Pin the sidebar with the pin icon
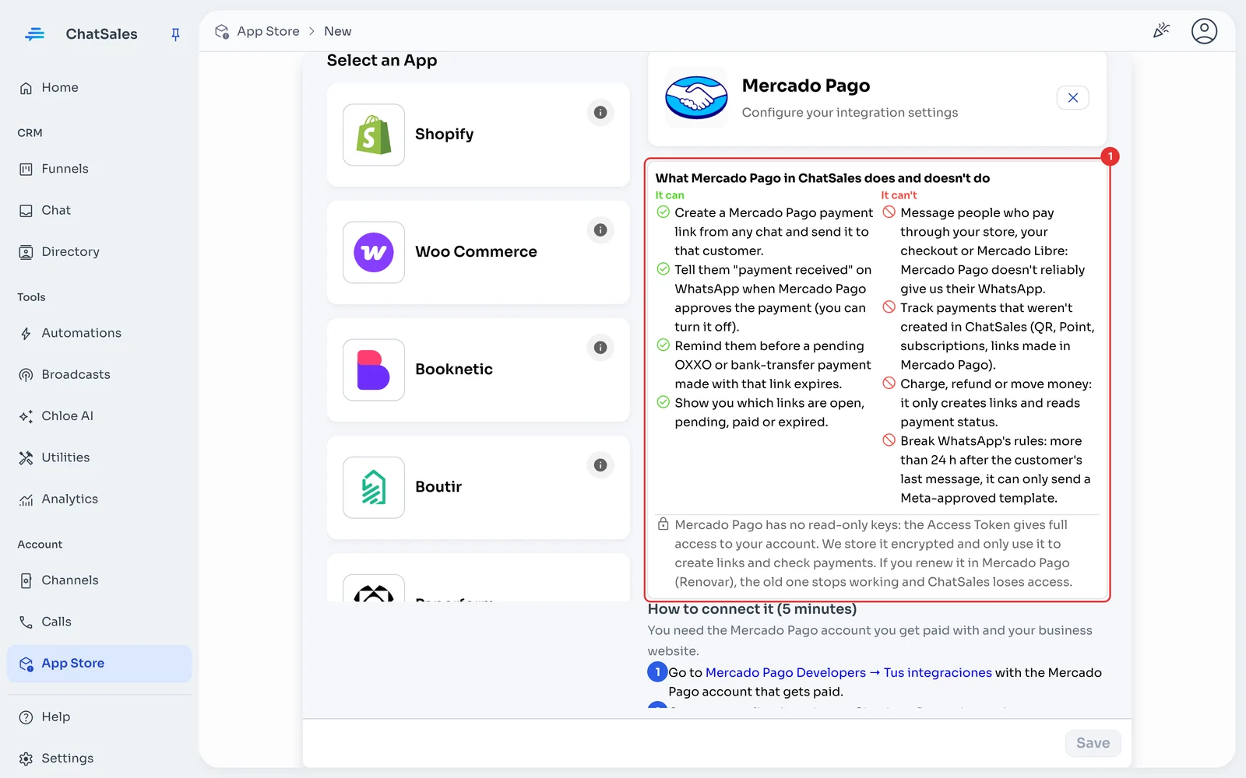 pos(175,34)
